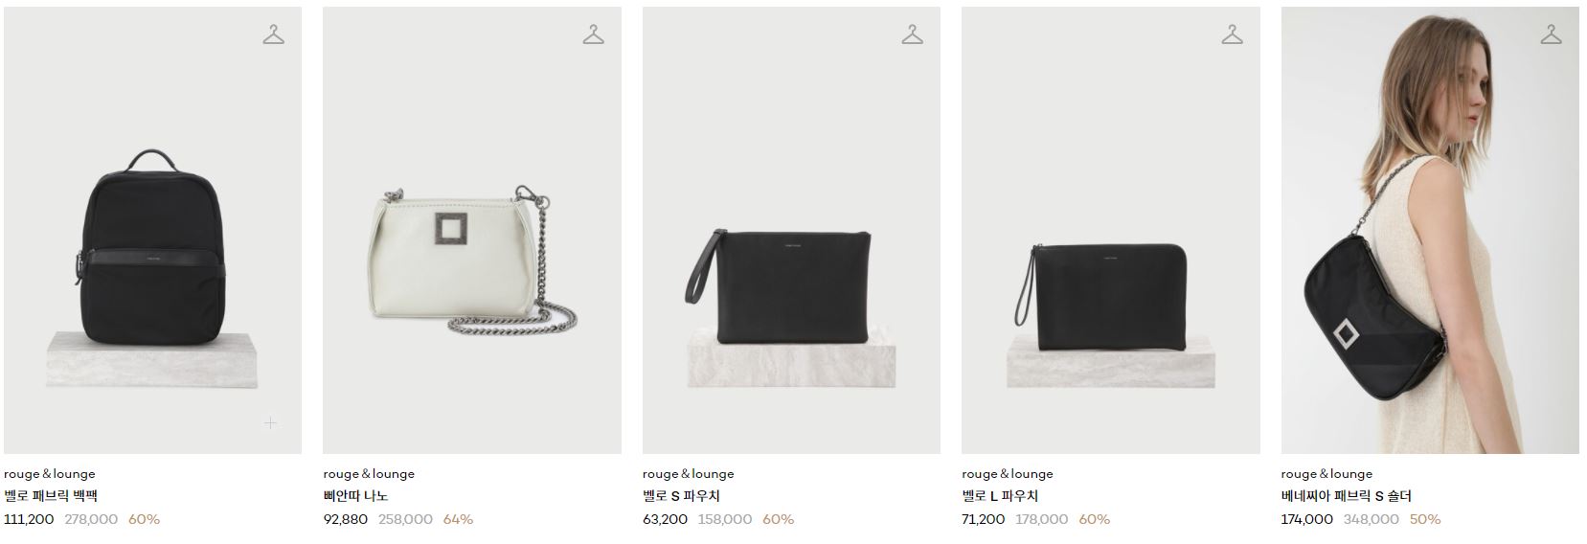This screenshot has width=1587, height=544.
Task: Click rouge & lounge brand above 벨로 패브릭 백팩
Action: (50, 473)
